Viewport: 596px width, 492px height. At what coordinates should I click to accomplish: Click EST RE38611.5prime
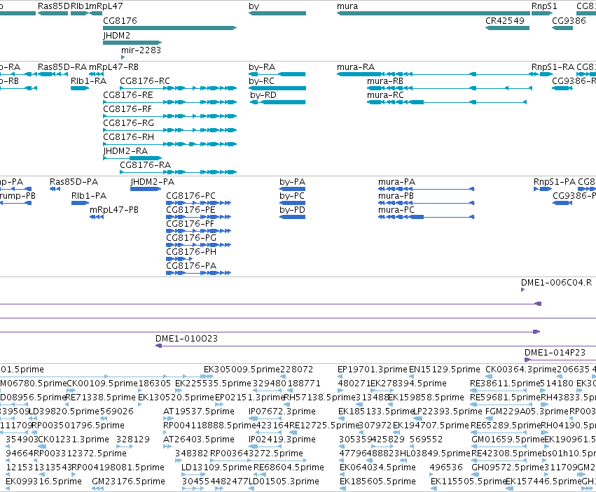505,384
